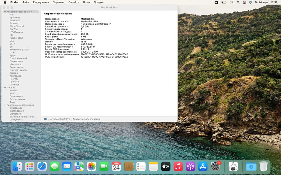Launch Safari from the Dock
Viewport: 281px width, 175px height.
42,166
